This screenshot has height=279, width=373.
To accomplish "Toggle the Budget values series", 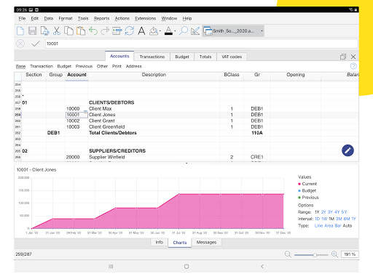I will (x=307, y=190).
